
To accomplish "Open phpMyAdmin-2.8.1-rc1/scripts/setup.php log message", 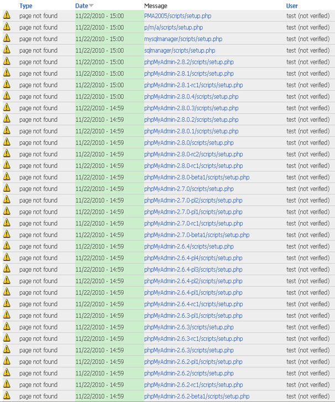I will click(x=193, y=85).
